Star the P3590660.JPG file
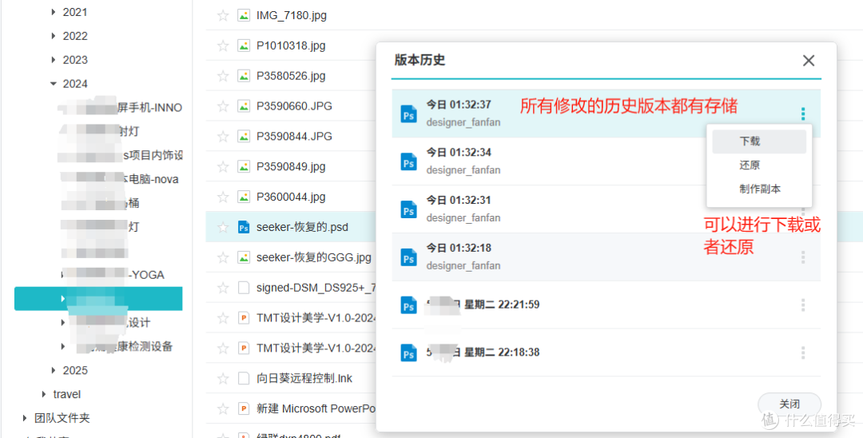 (x=223, y=106)
